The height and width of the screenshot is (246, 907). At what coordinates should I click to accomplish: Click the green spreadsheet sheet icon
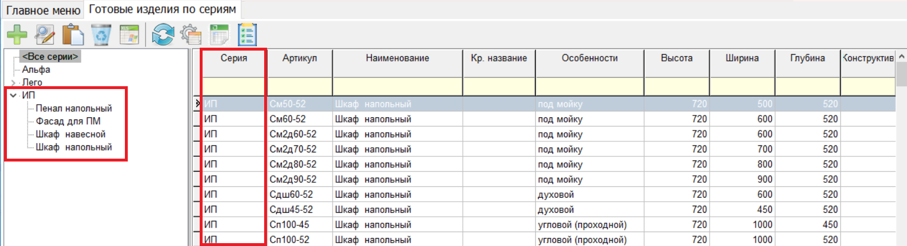click(x=219, y=35)
